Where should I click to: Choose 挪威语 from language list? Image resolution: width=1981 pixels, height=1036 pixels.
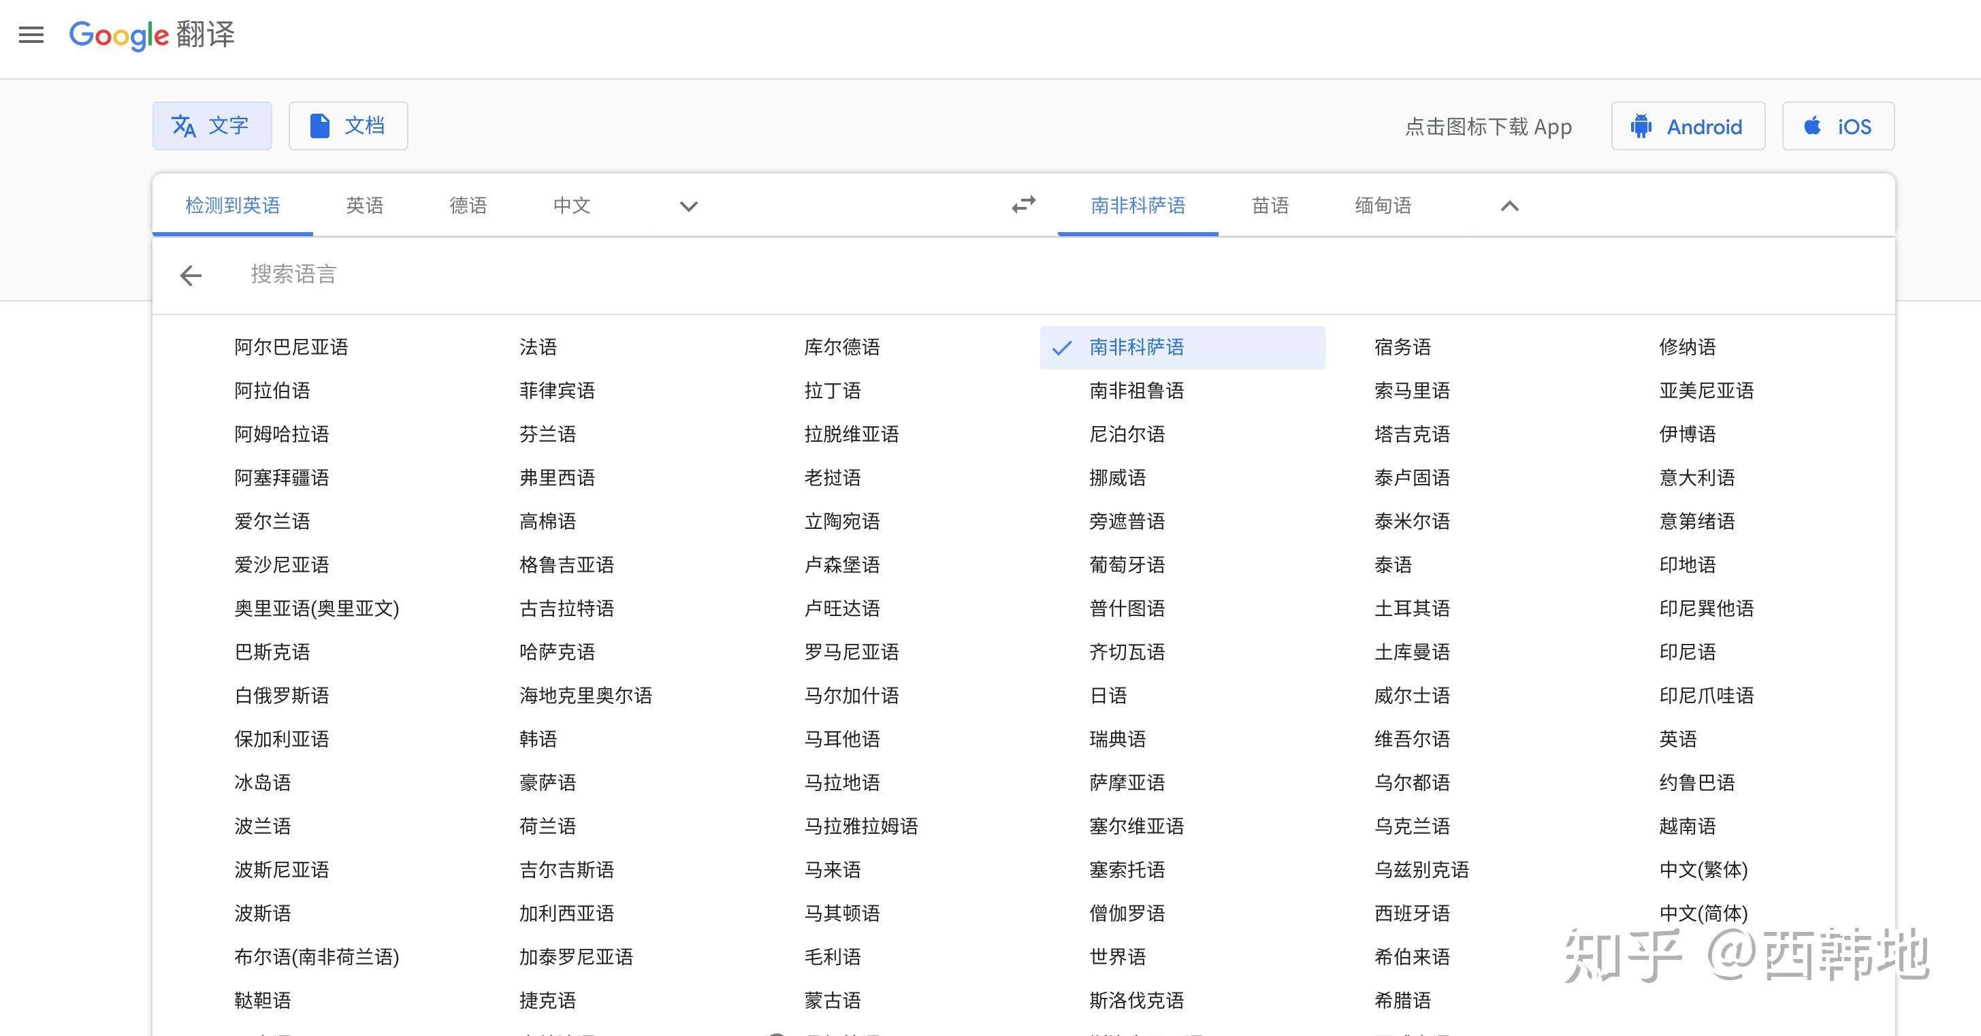(1117, 478)
